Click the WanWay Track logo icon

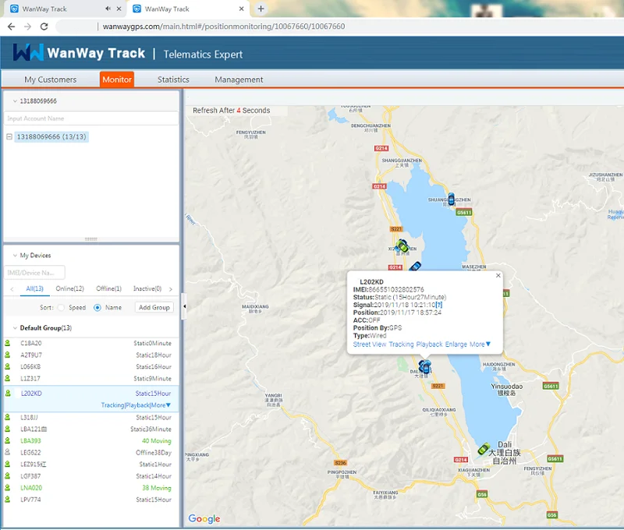(28, 52)
